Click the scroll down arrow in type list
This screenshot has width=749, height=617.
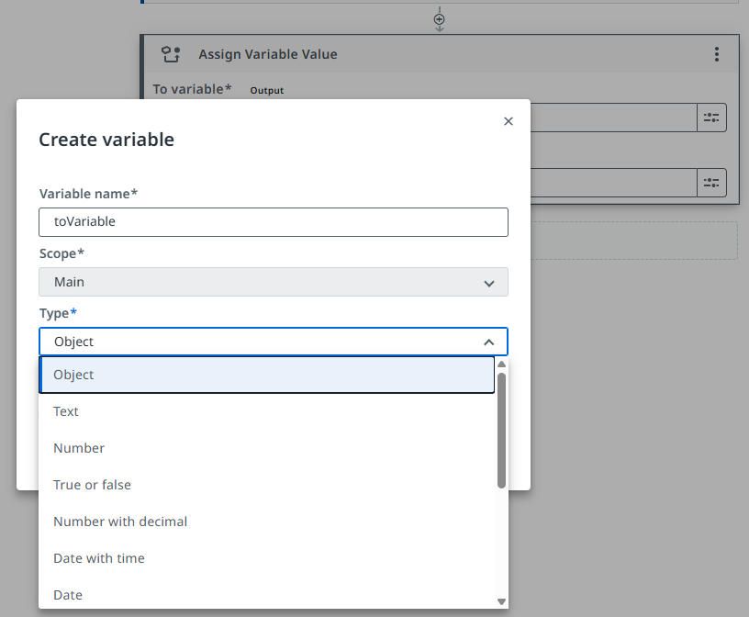501,601
